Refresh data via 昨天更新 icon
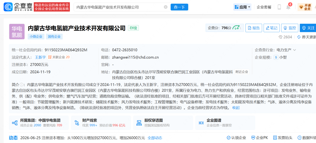 pos(299,37)
